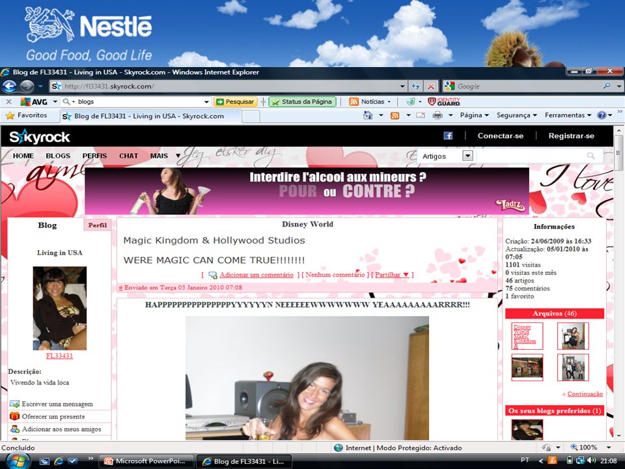Viewport: 625px width, 469px height.
Task: Click the happy new year blog photo
Action: tap(307, 378)
